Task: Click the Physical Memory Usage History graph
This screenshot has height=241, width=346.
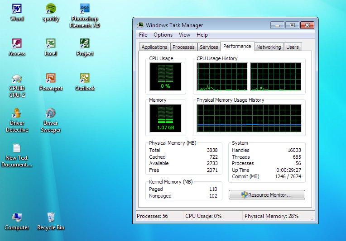Action: click(249, 118)
